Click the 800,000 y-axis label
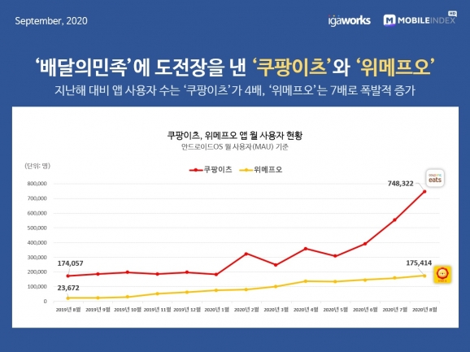Viewport: 470px width, 352px height. pyautogui.click(x=37, y=184)
